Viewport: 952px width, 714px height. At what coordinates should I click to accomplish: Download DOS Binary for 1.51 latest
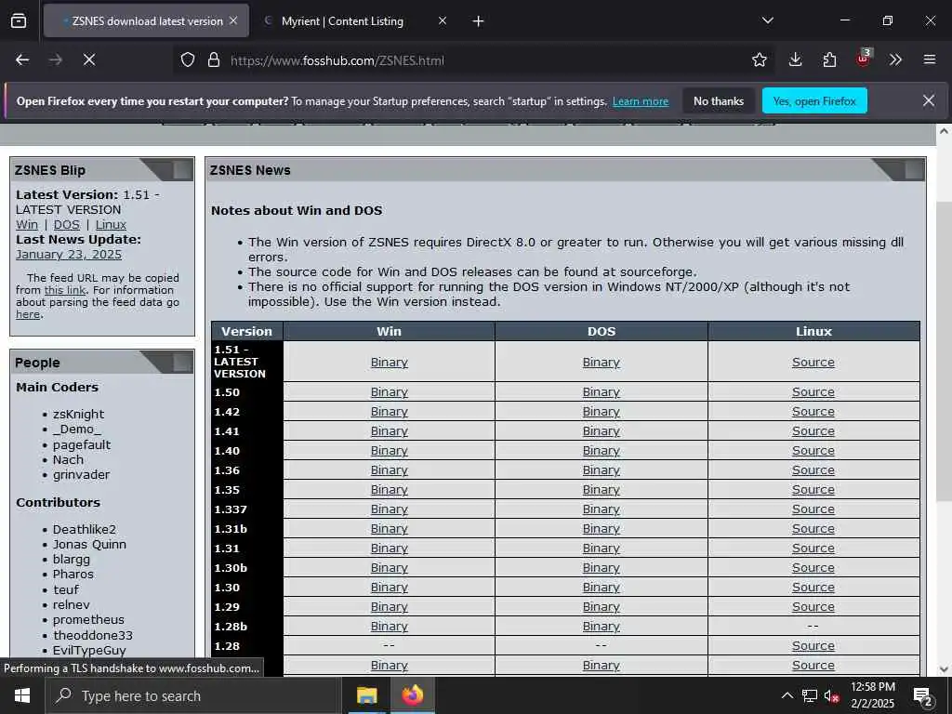[602, 363]
